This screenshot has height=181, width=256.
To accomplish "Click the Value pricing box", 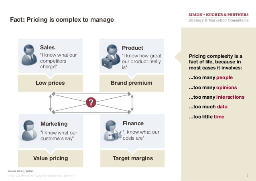I will point(51,159).
